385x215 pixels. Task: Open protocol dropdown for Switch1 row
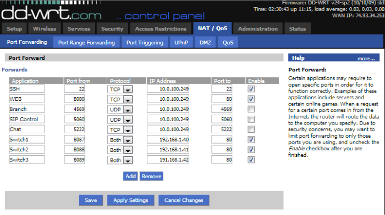click(x=120, y=140)
